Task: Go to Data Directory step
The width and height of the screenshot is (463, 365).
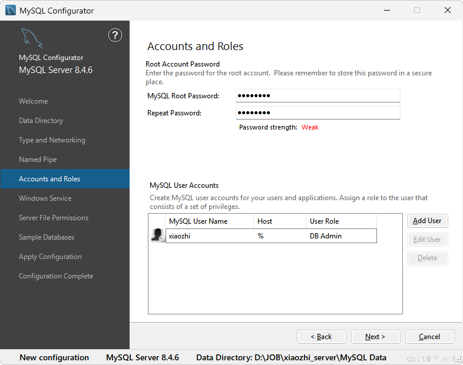Action: [41, 121]
